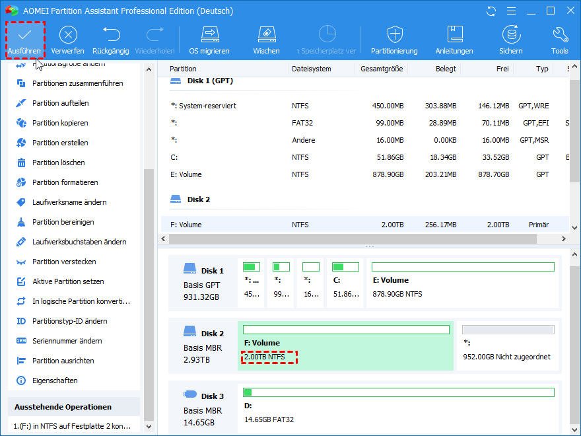Open Eigenschaften in the sidebar

[55, 381]
